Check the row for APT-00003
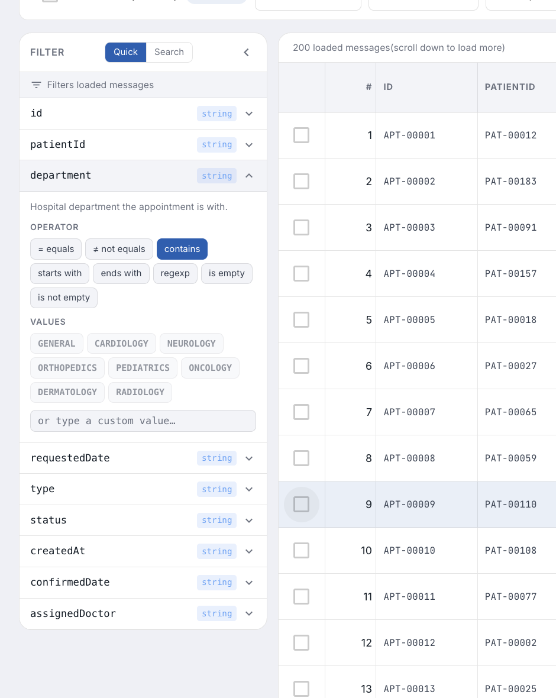The width and height of the screenshot is (556, 698). (x=302, y=228)
